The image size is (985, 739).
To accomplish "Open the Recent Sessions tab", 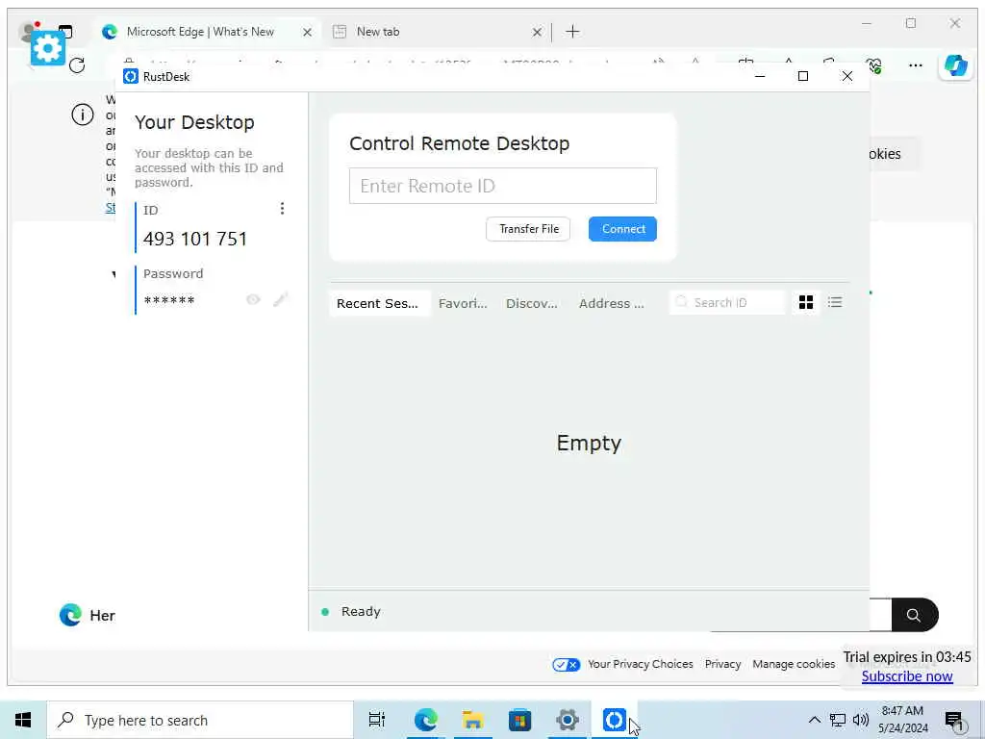I will (377, 303).
